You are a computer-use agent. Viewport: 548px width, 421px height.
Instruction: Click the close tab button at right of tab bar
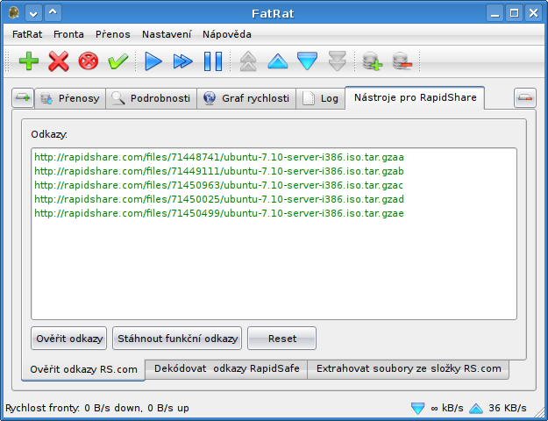click(525, 98)
